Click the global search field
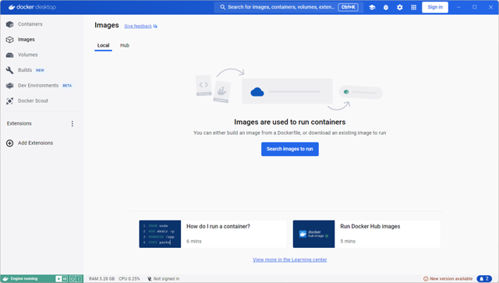Image resolution: width=499 pixels, height=283 pixels. [x=288, y=7]
